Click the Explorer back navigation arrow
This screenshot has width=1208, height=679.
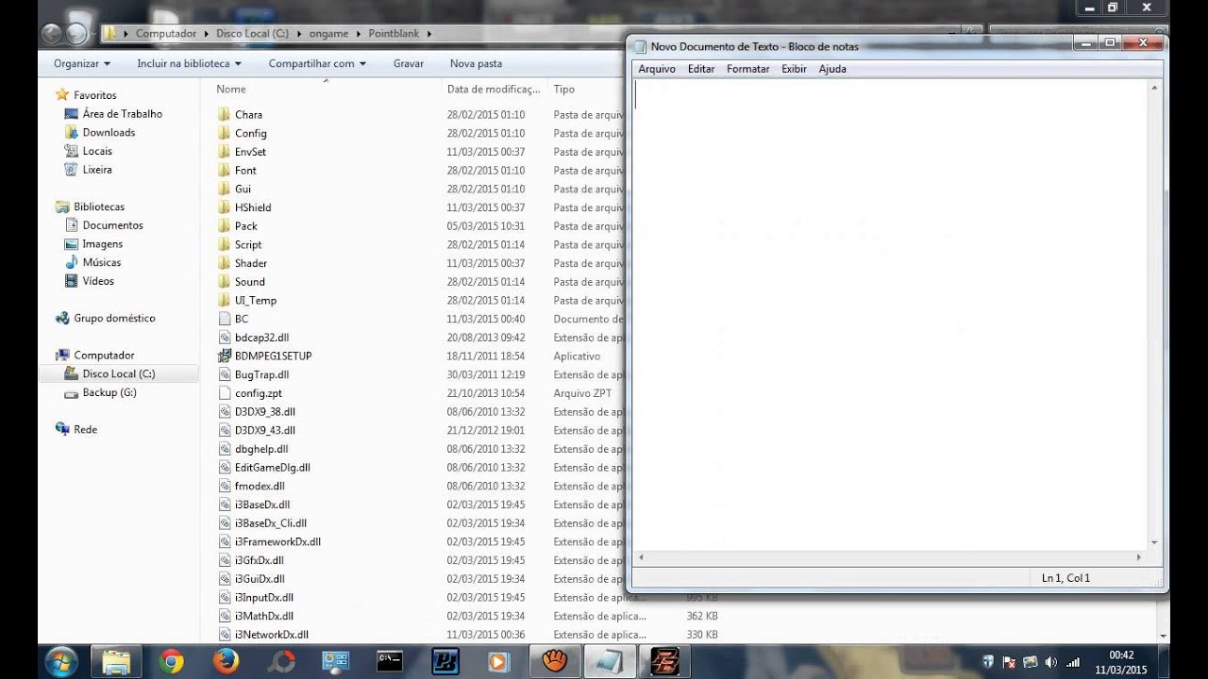tap(52, 34)
